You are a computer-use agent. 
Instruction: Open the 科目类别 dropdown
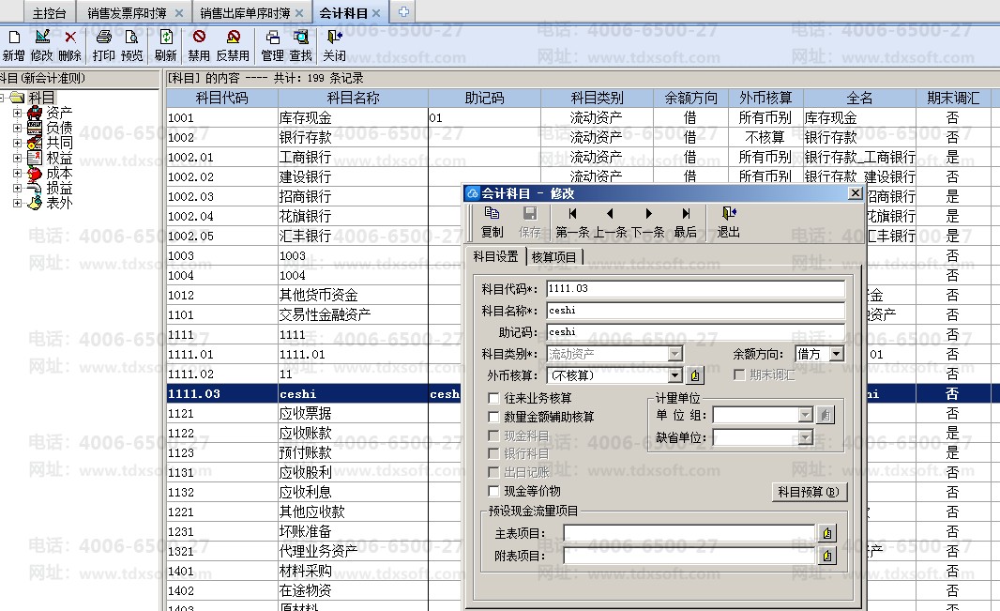click(674, 353)
